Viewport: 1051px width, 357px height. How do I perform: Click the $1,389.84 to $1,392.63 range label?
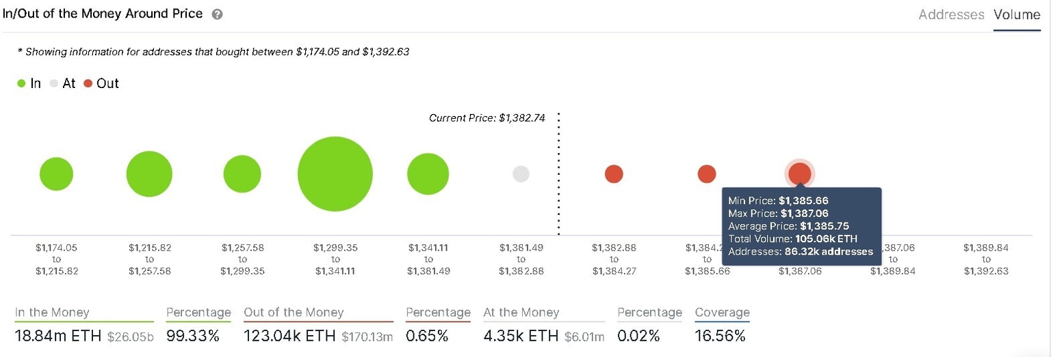(x=986, y=259)
